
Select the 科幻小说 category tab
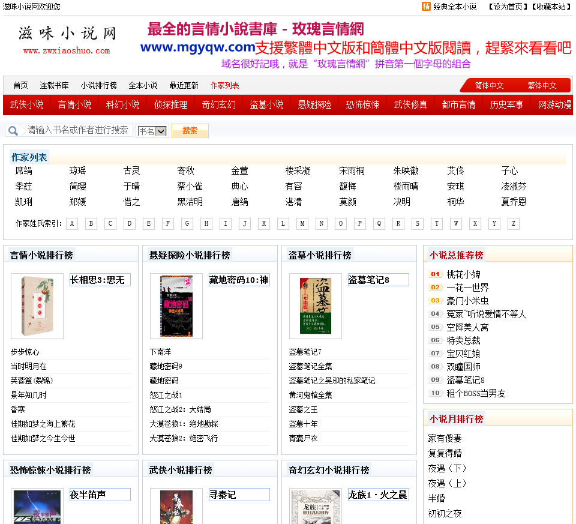(122, 104)
